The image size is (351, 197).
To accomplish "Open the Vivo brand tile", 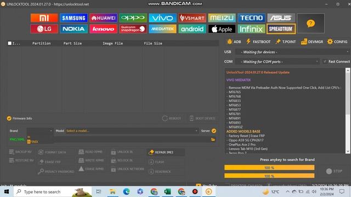I will pos(162,18).
